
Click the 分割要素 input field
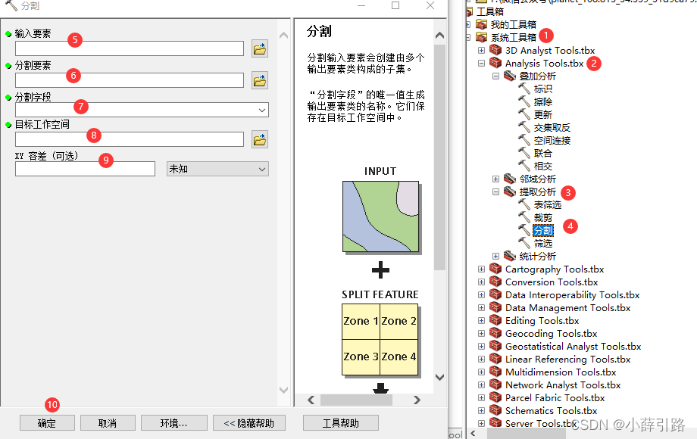(130, 80)
